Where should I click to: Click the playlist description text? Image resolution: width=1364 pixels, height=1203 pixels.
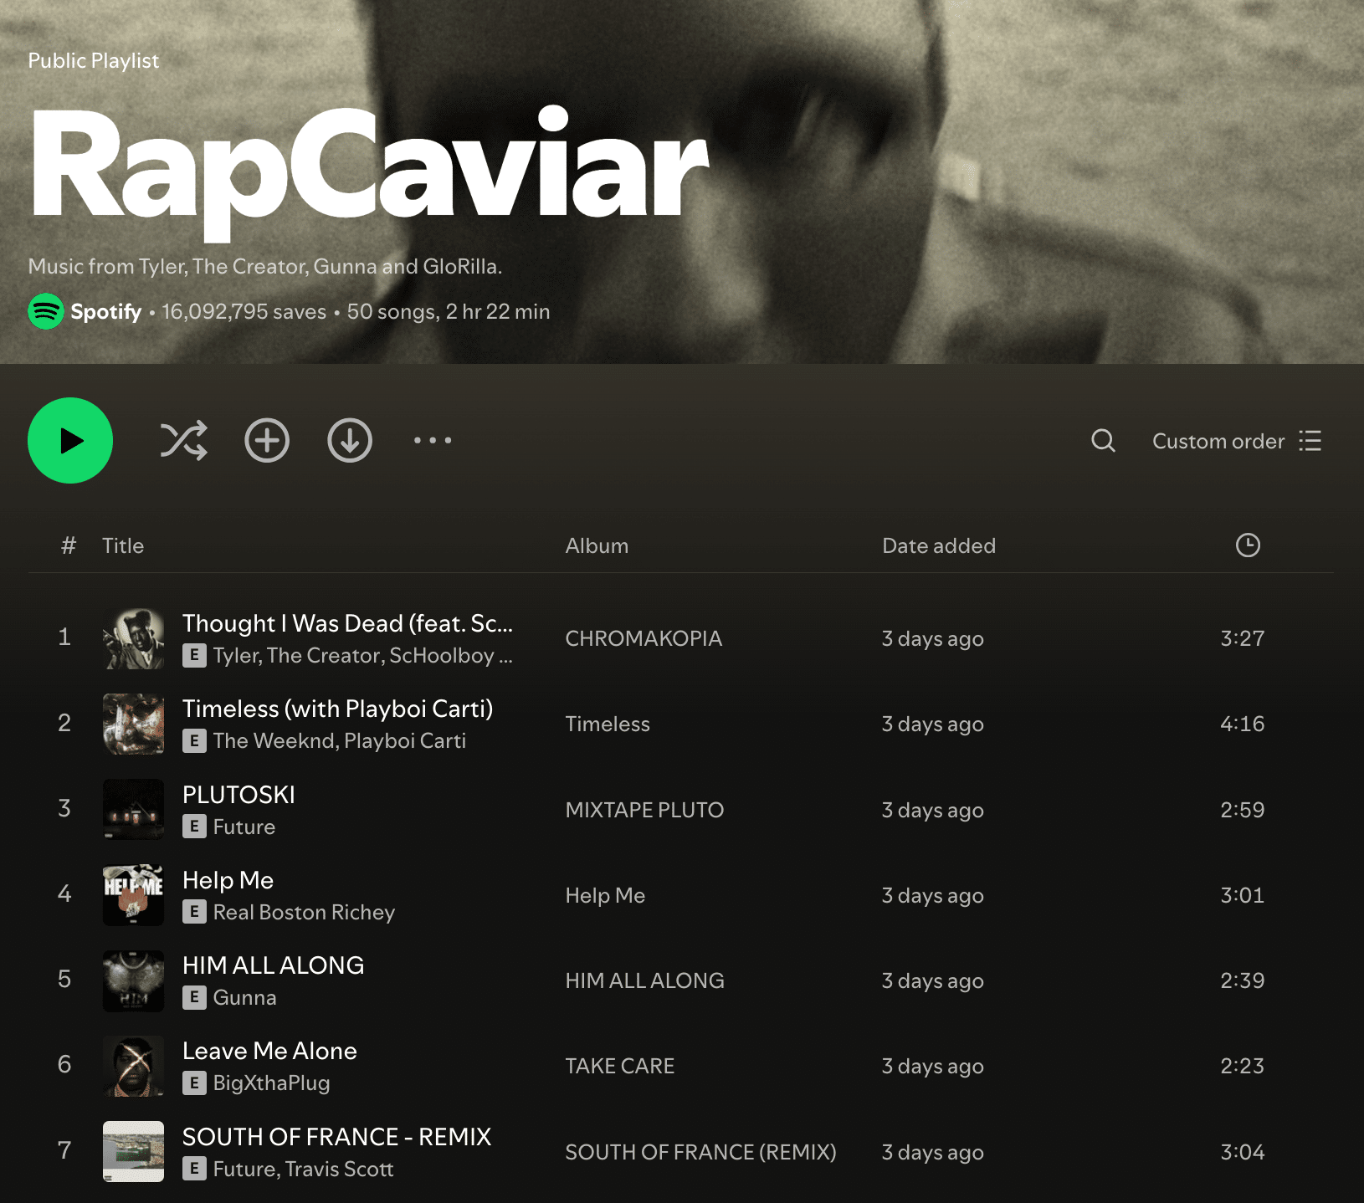pos(265,266)
